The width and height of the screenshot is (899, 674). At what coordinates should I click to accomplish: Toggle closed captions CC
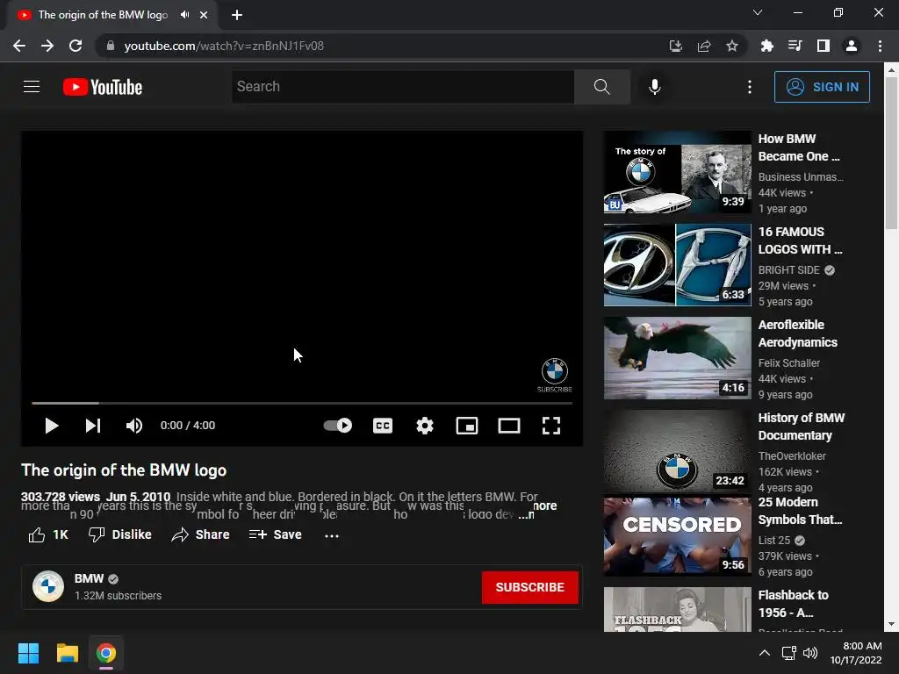point(383,426)
